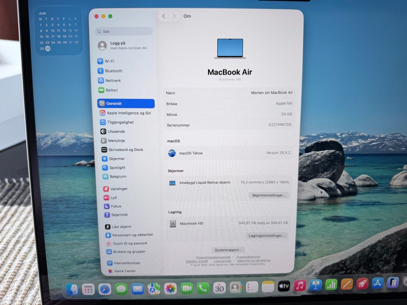This screenshot has height=305, width=407.
Task: Select Menylinje in the sidebar
Action: (x=113, y=141)
